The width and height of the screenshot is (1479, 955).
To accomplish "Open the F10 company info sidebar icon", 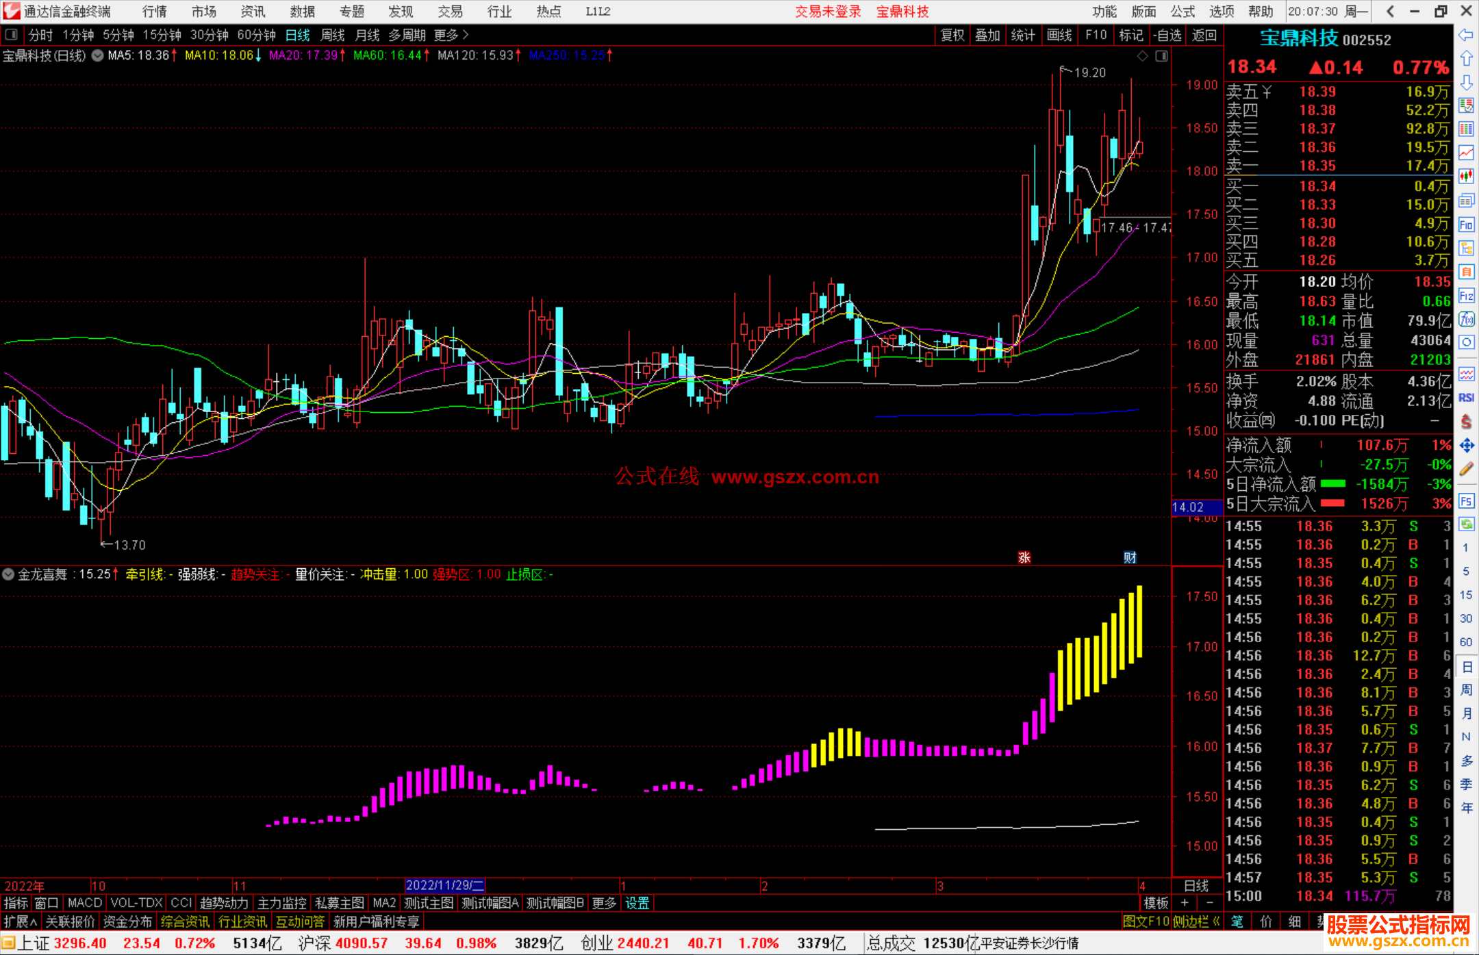I will point(1466,225).
